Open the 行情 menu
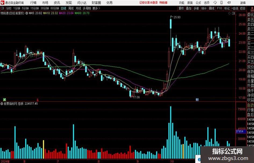 point(33,3)
